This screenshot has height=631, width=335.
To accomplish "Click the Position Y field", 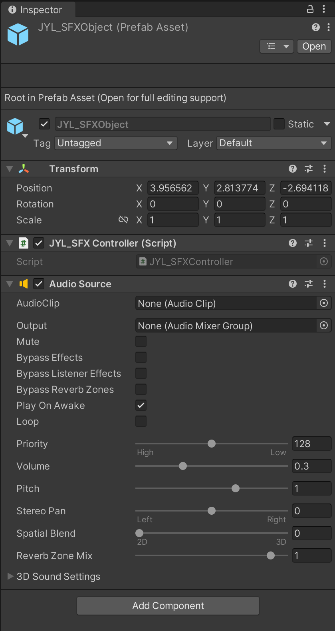I will point(240,188).
